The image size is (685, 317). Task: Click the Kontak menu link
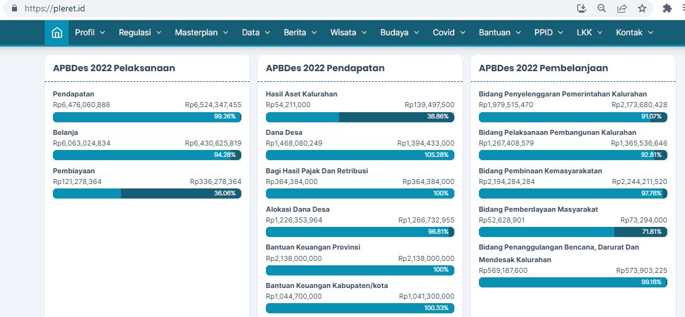coord(634,33)
